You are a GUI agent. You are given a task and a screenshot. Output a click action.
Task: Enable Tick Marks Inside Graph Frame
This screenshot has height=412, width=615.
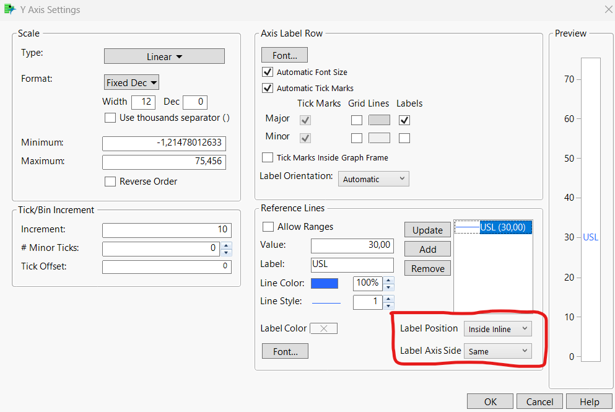point(268,157)
